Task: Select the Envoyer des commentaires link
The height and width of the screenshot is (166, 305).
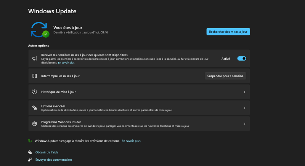Action: (54, 160)
